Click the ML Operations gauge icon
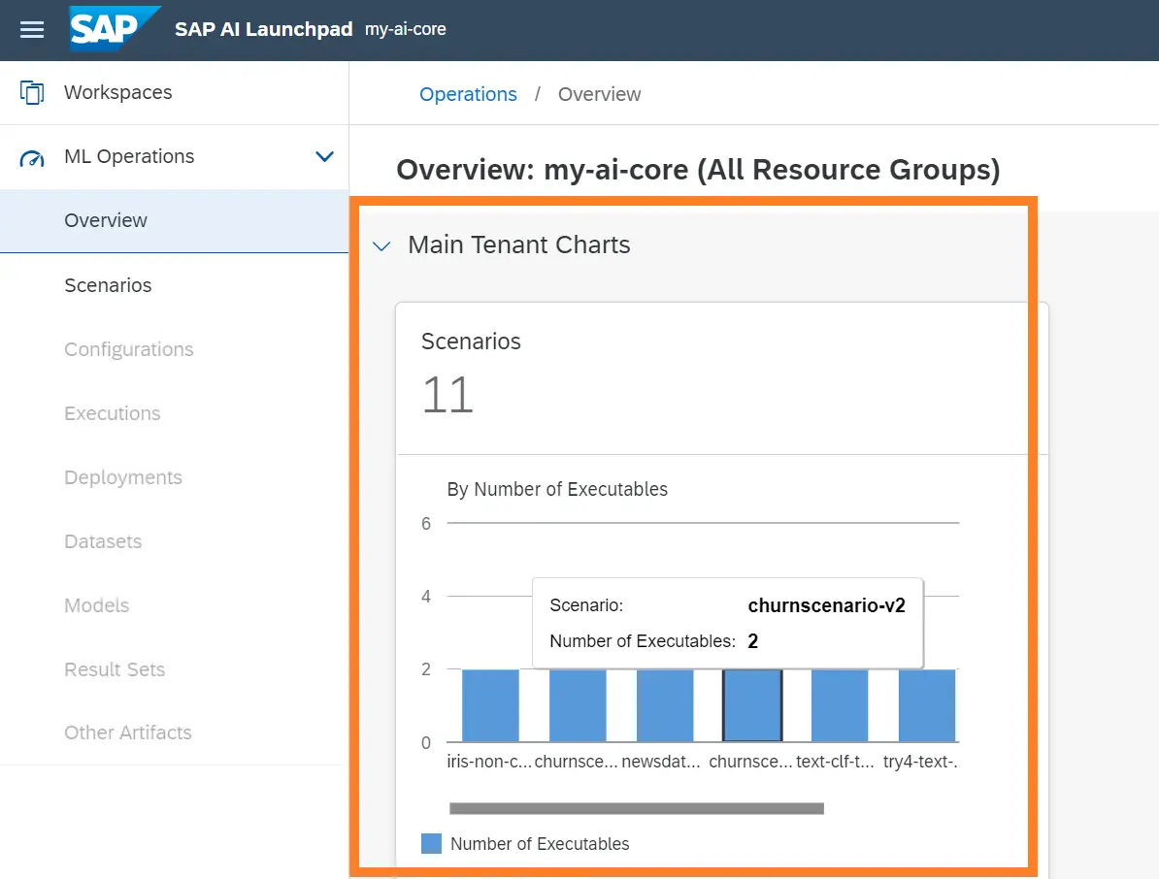This screenshot has height=879, width=1159. point(32,157)
